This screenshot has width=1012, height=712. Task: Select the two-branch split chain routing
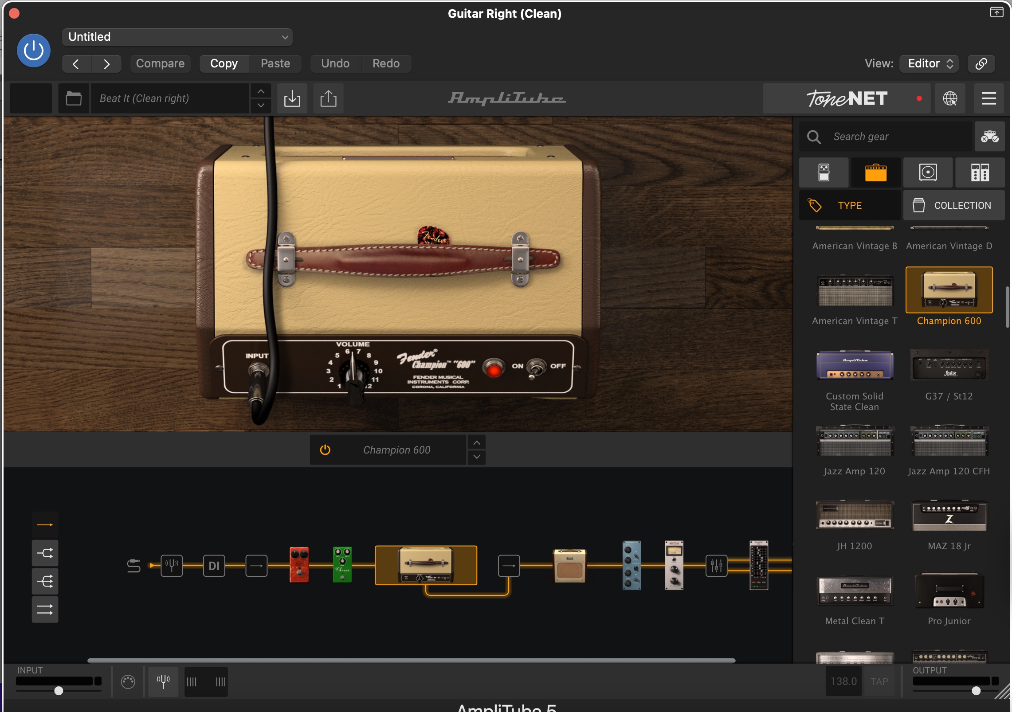45,553
